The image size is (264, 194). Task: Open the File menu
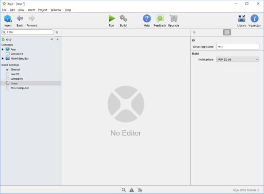coord(4,10)
